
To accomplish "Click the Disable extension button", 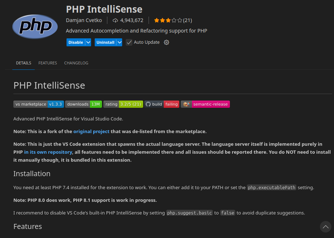I will pyautogui.click(x=76, y=42).
